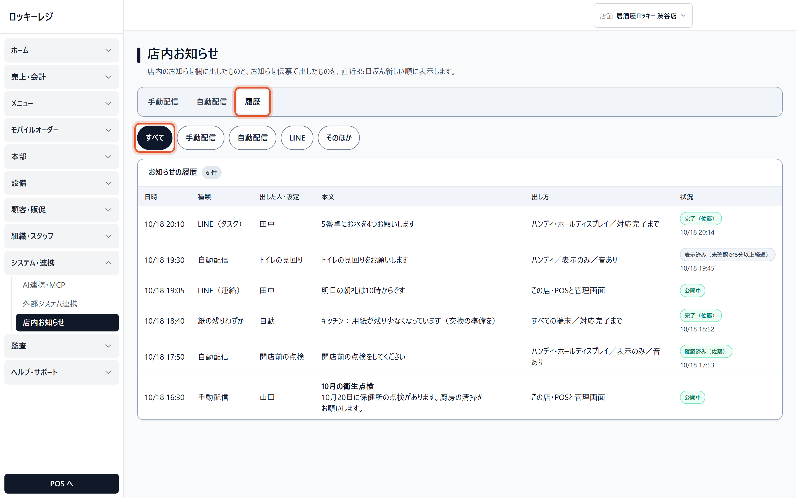Image resolution: width=796 pixels, height=498 pixels.
Task: Expand the モバイルオーダー sidebar section
Action: 62,130
